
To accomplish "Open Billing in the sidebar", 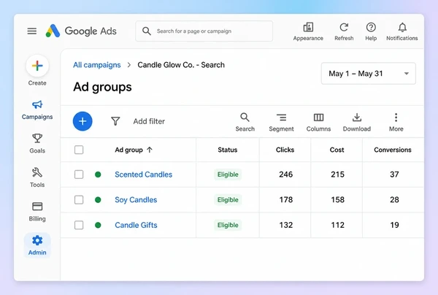I will click(x=37, y=212).
